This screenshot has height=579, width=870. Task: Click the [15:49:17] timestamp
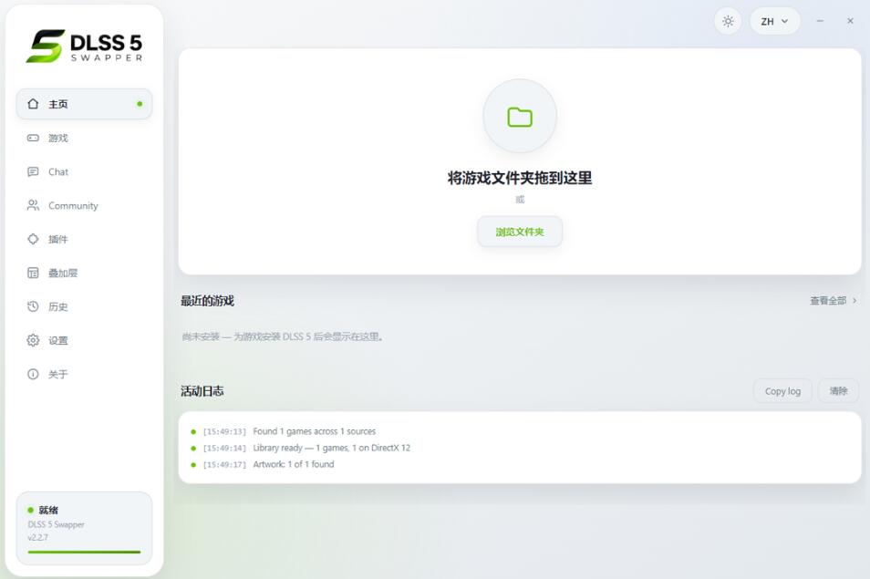[224, 465]
